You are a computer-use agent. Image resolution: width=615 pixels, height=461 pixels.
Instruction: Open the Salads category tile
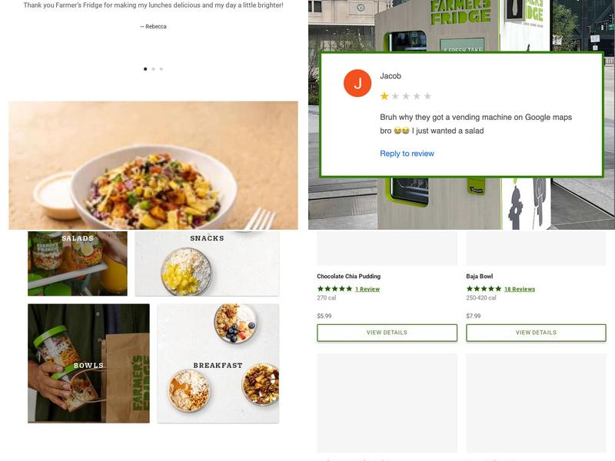tap(78, 264)
